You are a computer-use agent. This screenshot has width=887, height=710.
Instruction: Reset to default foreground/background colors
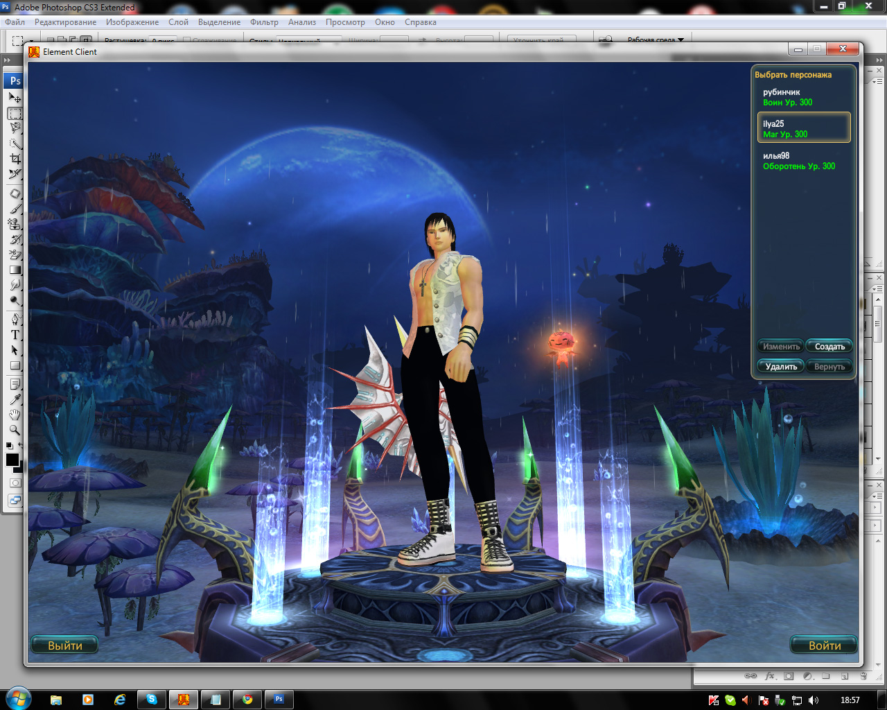point(9,446)
